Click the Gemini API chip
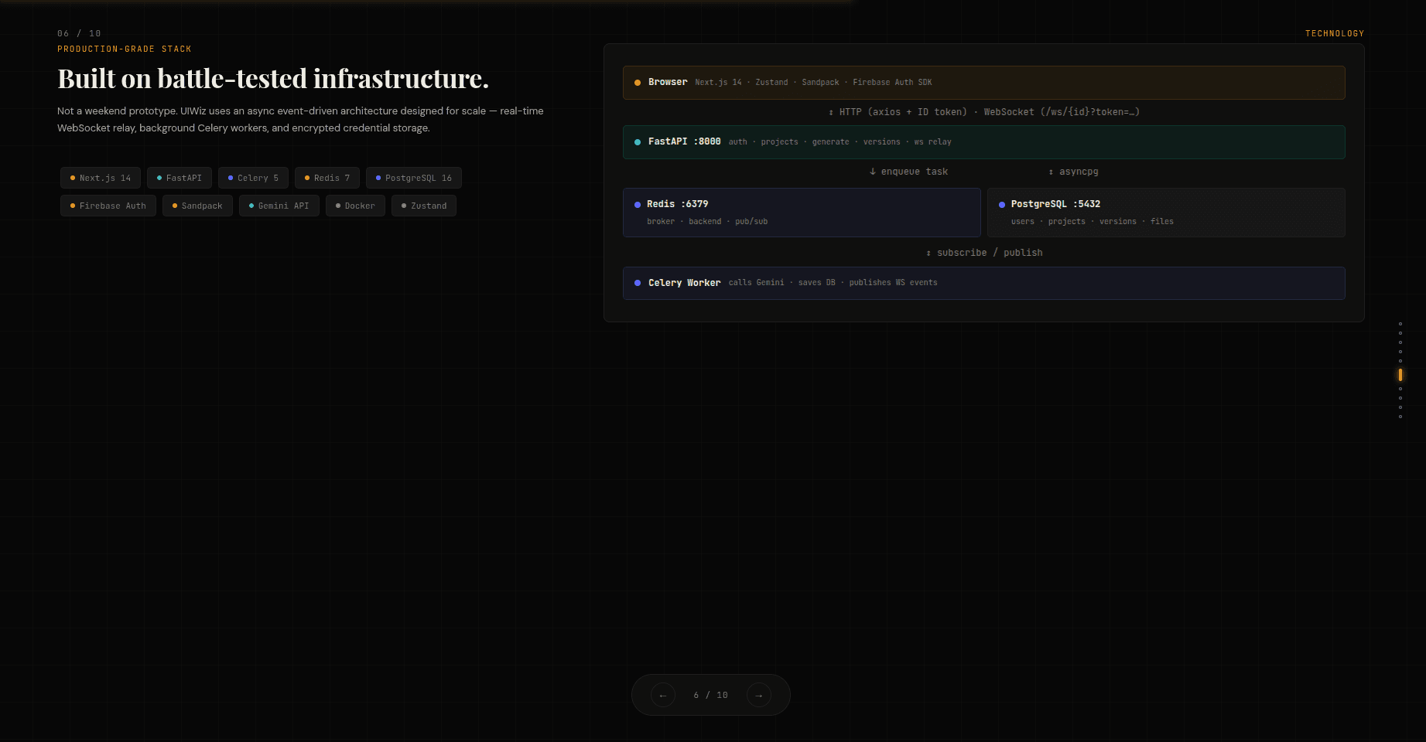The image size is (1426, 742). 279,206
